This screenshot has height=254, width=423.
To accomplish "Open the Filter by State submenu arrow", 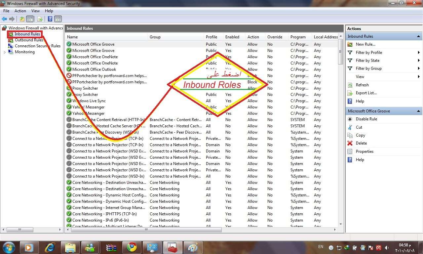I will click(x=419, y=61).
